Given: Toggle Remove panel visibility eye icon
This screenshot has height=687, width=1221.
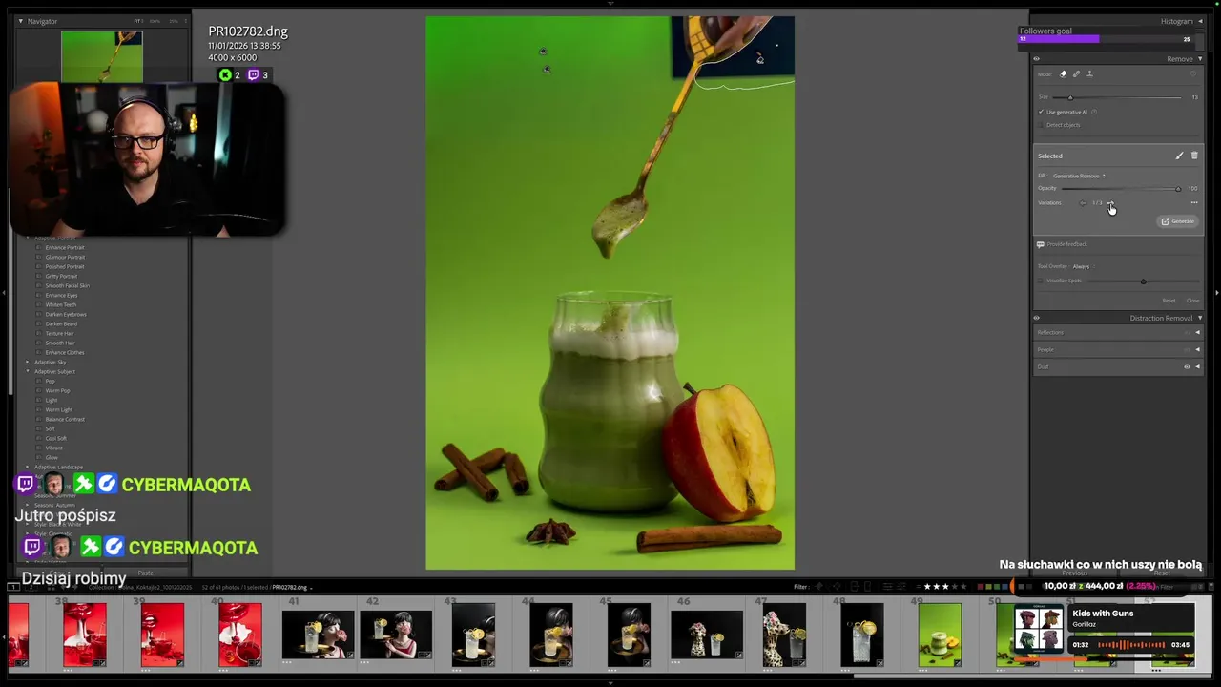Looking at the screenshot, I should pos(1037,59).
